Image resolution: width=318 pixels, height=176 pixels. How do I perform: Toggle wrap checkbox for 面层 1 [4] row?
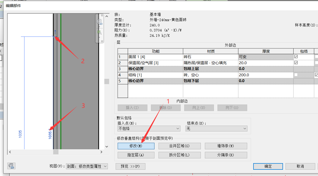pos(296,57)
